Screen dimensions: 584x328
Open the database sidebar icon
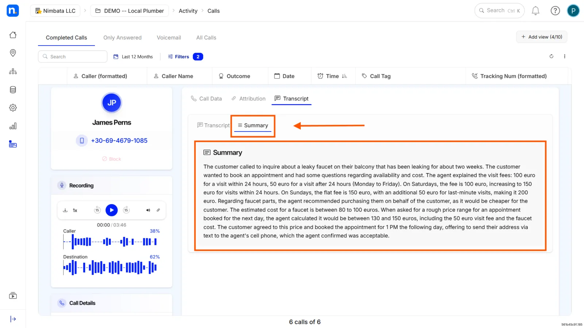[x=13, y=90]
